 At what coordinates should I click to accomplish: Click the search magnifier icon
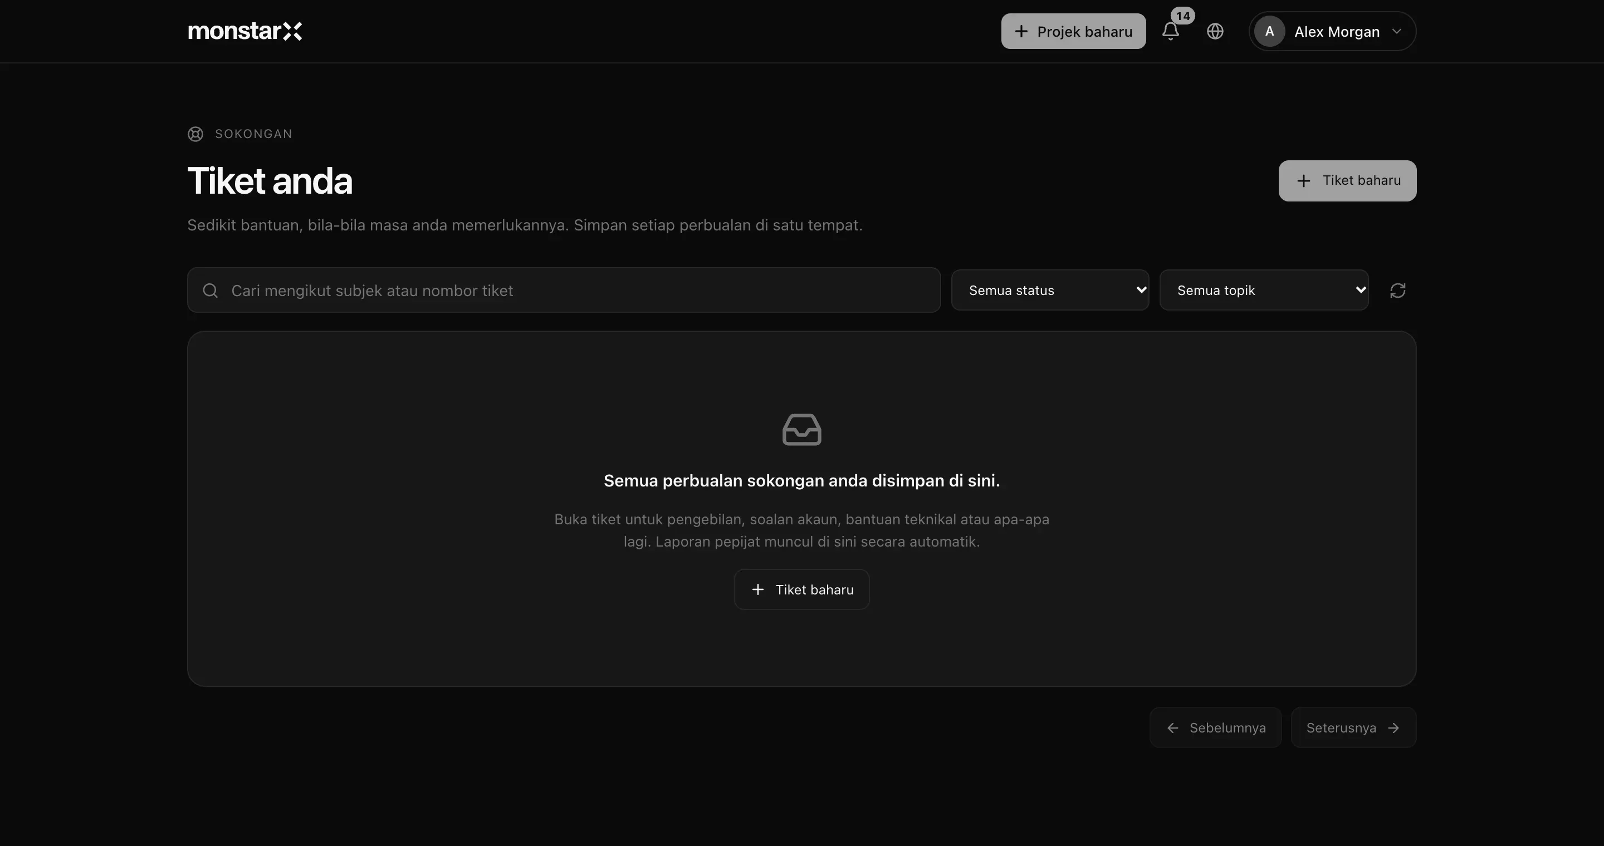point(211,291)
